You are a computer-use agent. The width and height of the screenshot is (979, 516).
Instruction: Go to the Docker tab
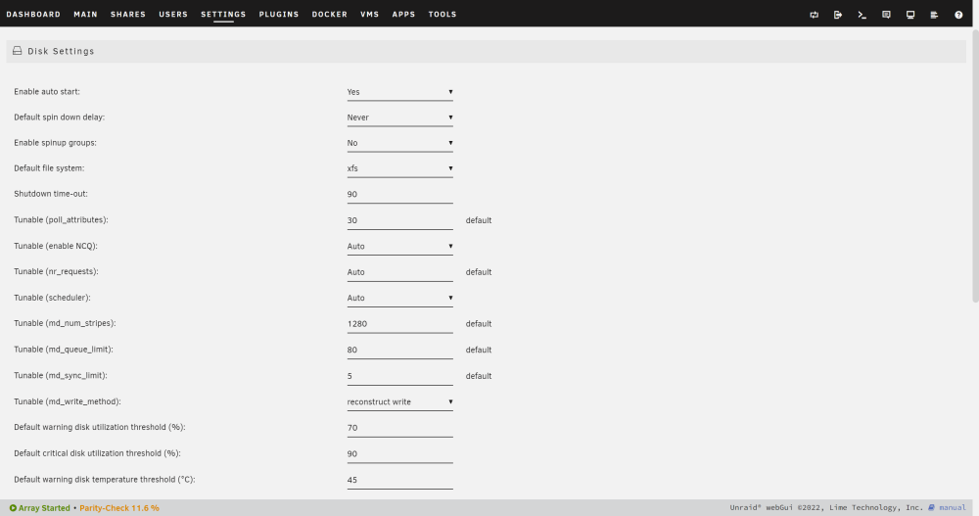[330, 14]
